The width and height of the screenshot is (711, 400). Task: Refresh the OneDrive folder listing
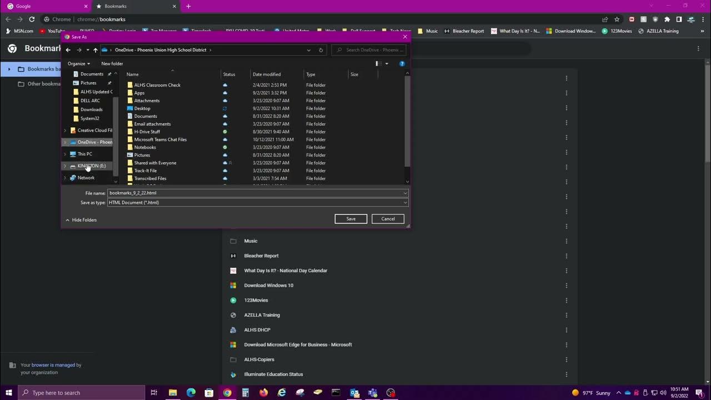tap(321, 50)
